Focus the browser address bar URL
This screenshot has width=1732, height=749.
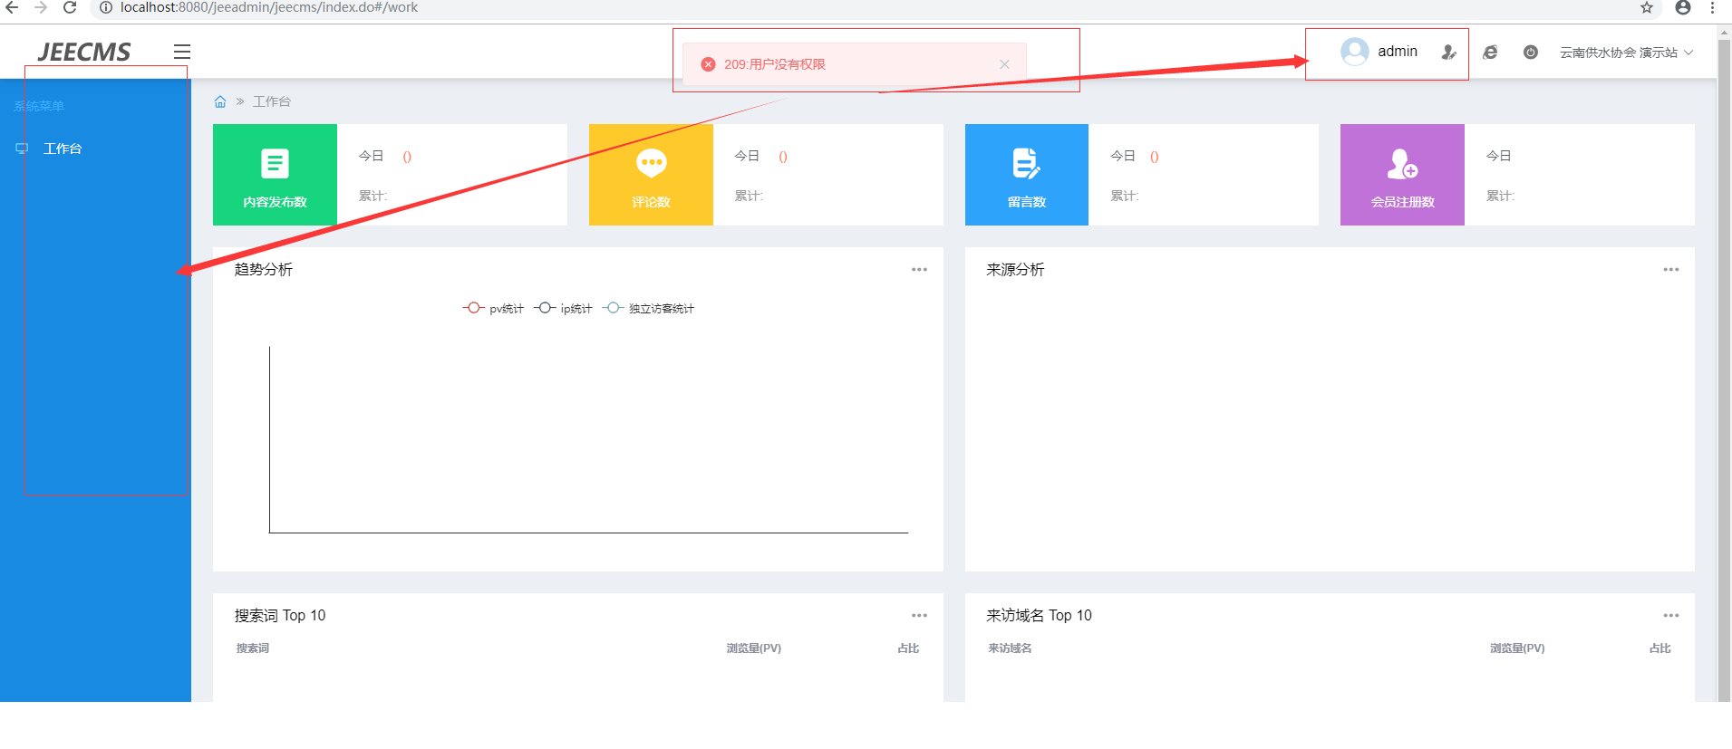pyautogui.click(x=269, y=7)
